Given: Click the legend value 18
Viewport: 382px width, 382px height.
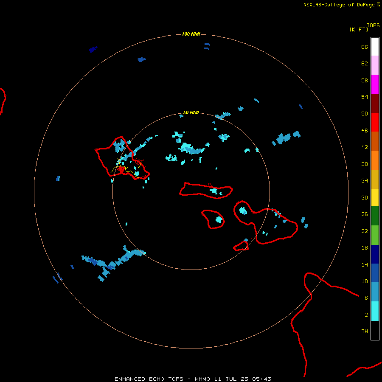Looking at the screenshot, I should pos(365,247).
